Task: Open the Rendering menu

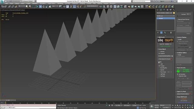Action: click(60, 4)
